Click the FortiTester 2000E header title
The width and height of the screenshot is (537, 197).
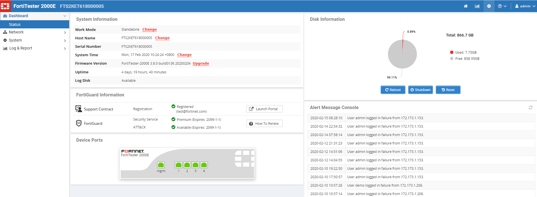[35, 6]
